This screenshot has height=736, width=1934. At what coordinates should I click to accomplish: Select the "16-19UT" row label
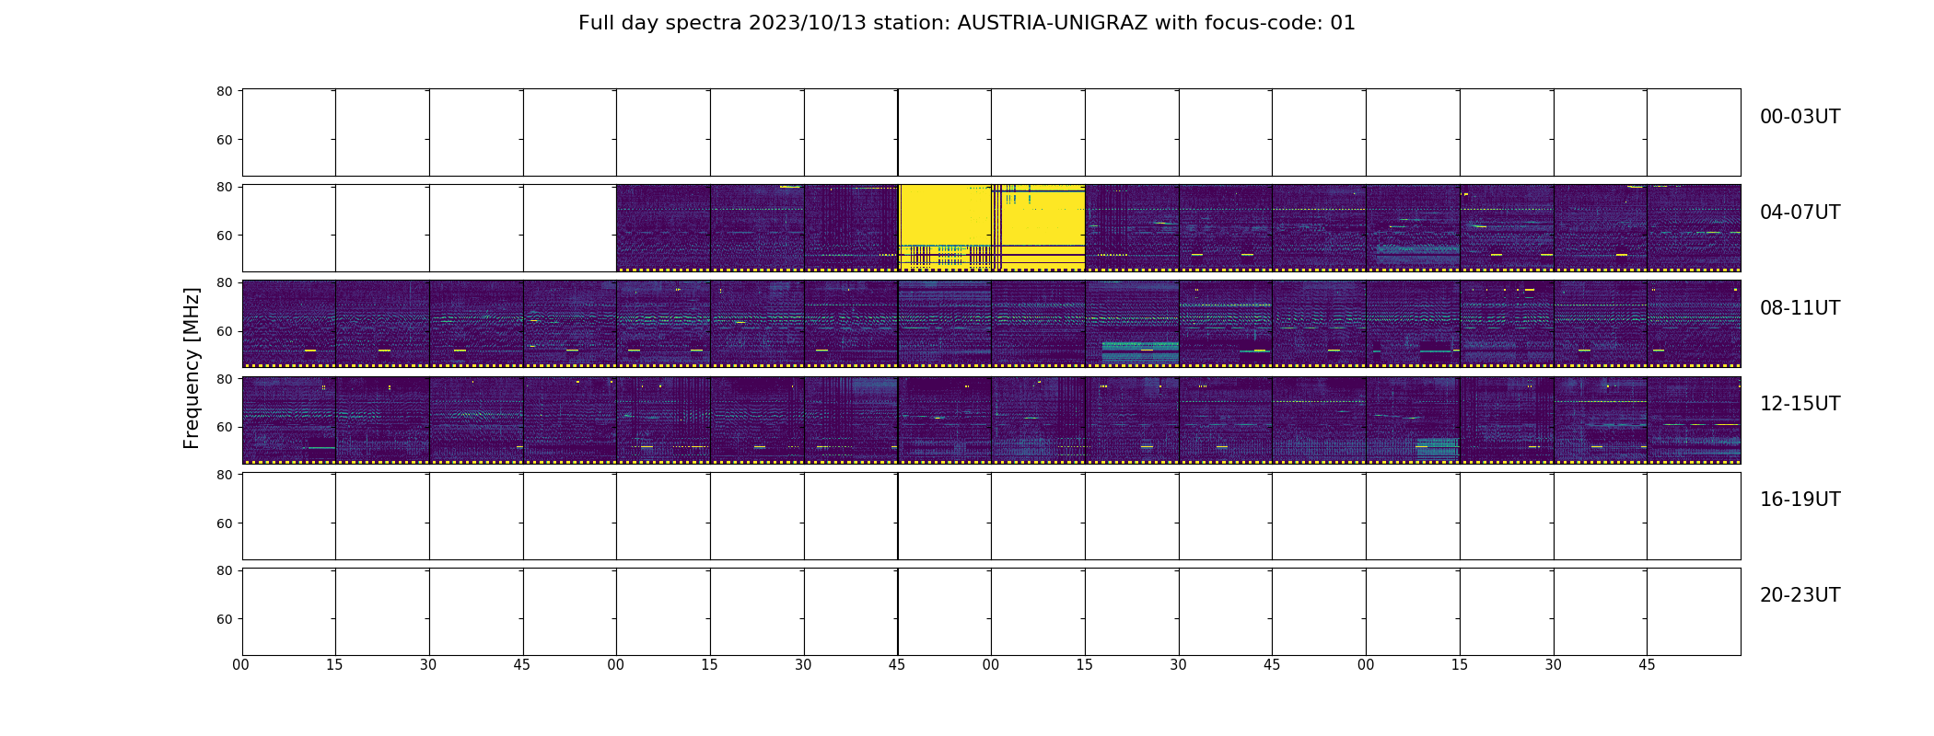pos(1800,500)
